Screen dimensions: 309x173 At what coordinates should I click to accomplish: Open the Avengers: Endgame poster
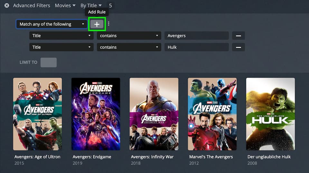pos(96,114)
